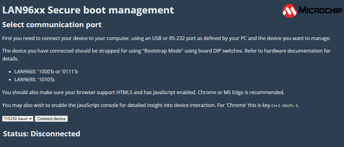Click the hardware documentation reference sentence
This screenshot has width=344, height=147.
click(x=166, y=55)
